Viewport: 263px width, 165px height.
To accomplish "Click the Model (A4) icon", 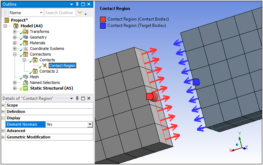I will [16, 26].
